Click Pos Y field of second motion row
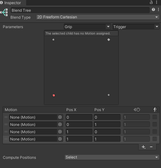Screen dimensions: 161x168 point(107,124)
